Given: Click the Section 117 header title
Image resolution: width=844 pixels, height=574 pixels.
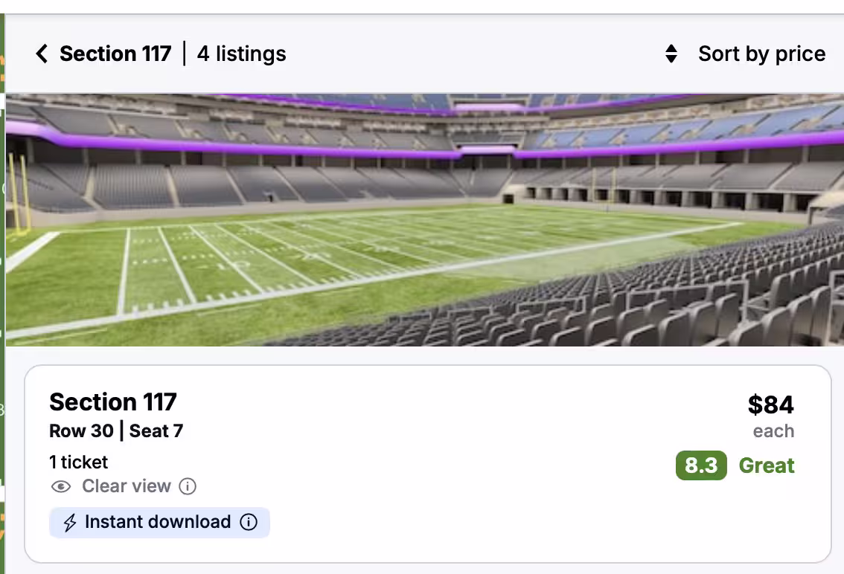Looking at the screenshot, I should click(x=115, y=54).
